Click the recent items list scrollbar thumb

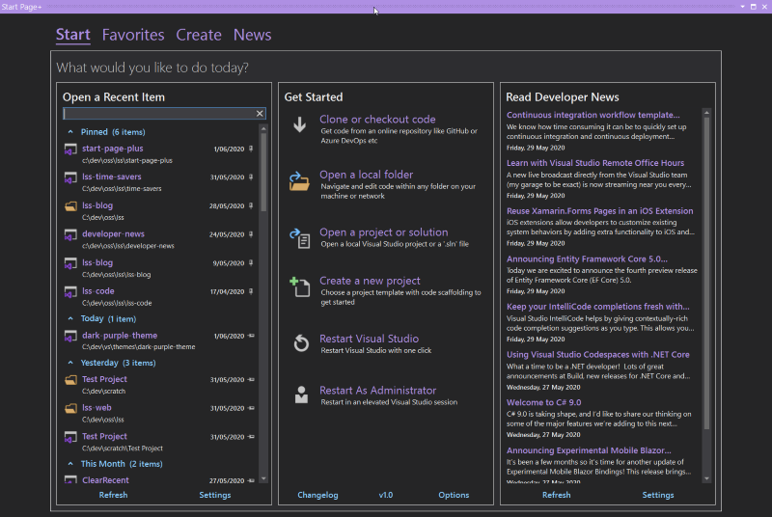[x=263, y=172]
